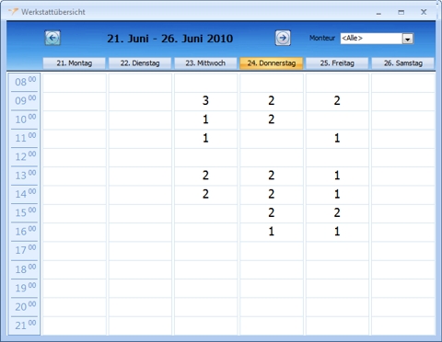The height and width of the screenshot is (342, 442).
Task: Select the 23. Mittwoch day header
Action: tap(205, 63)
